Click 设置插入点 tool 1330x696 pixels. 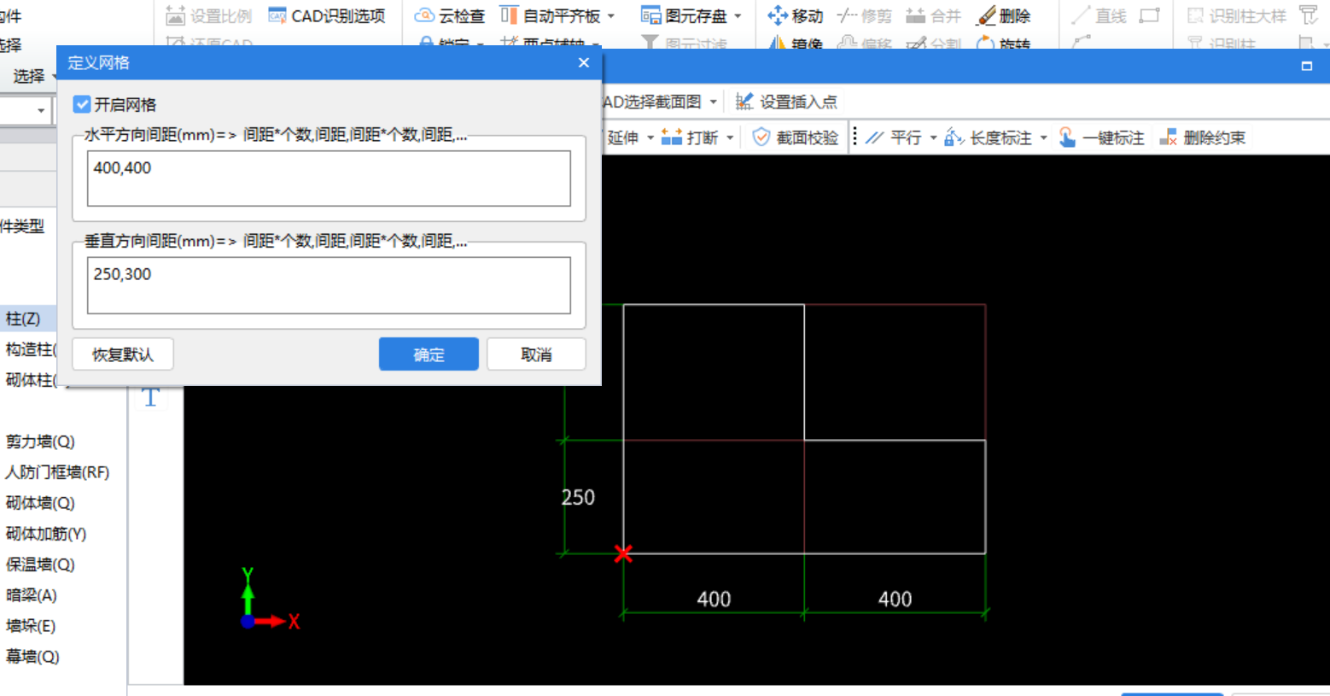click(x=786, y=102)
